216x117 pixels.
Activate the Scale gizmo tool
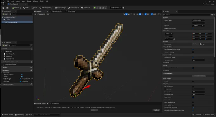tap(131, 14)
